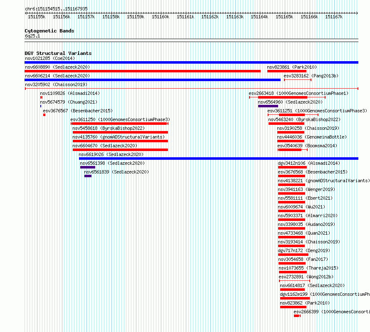The height and width of the screenshot is (332, 370).
Task: Select nsv3193414 (Chaisson2019) label
Action: [309, 242]
